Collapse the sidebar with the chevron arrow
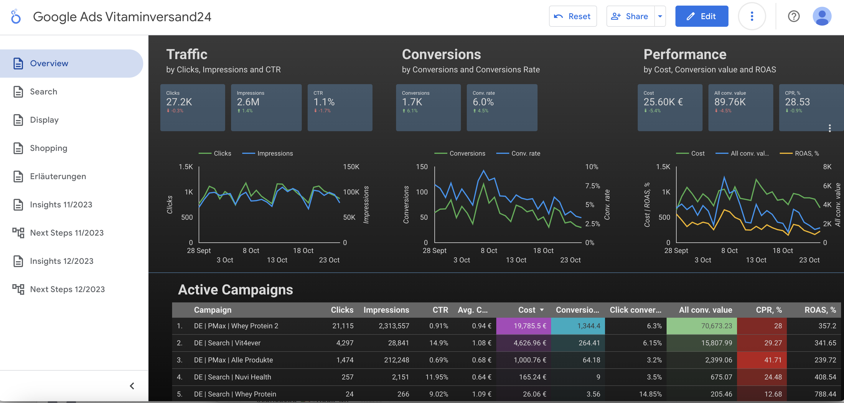Viewport: 844px width, 403px height. tap(132, 386)
